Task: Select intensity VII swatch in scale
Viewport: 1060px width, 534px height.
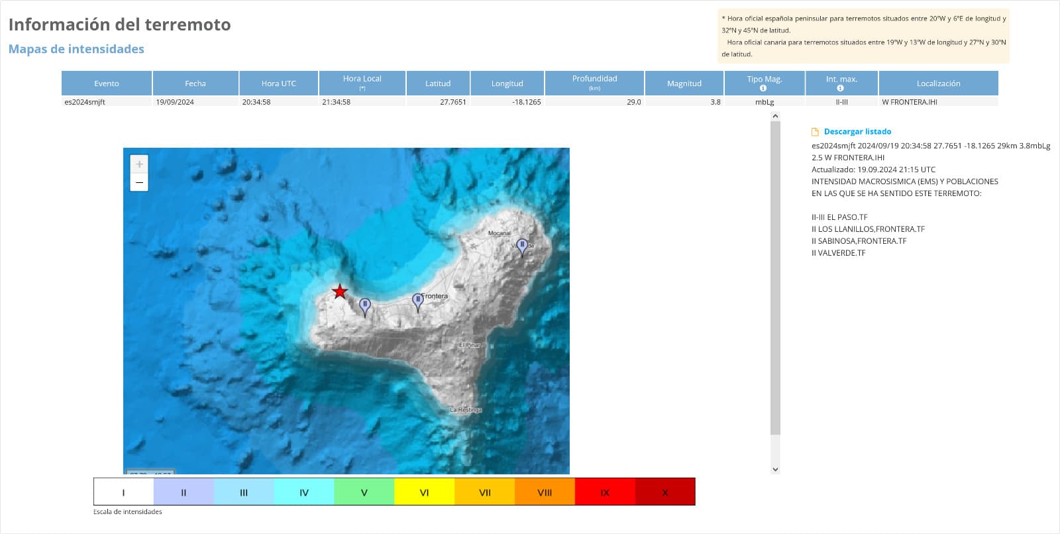Action: click(x=485, y=492)
